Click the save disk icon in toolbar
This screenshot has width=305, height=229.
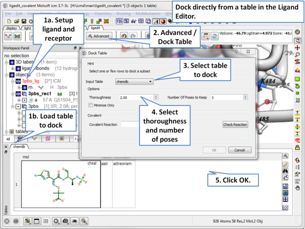[25, 21]
